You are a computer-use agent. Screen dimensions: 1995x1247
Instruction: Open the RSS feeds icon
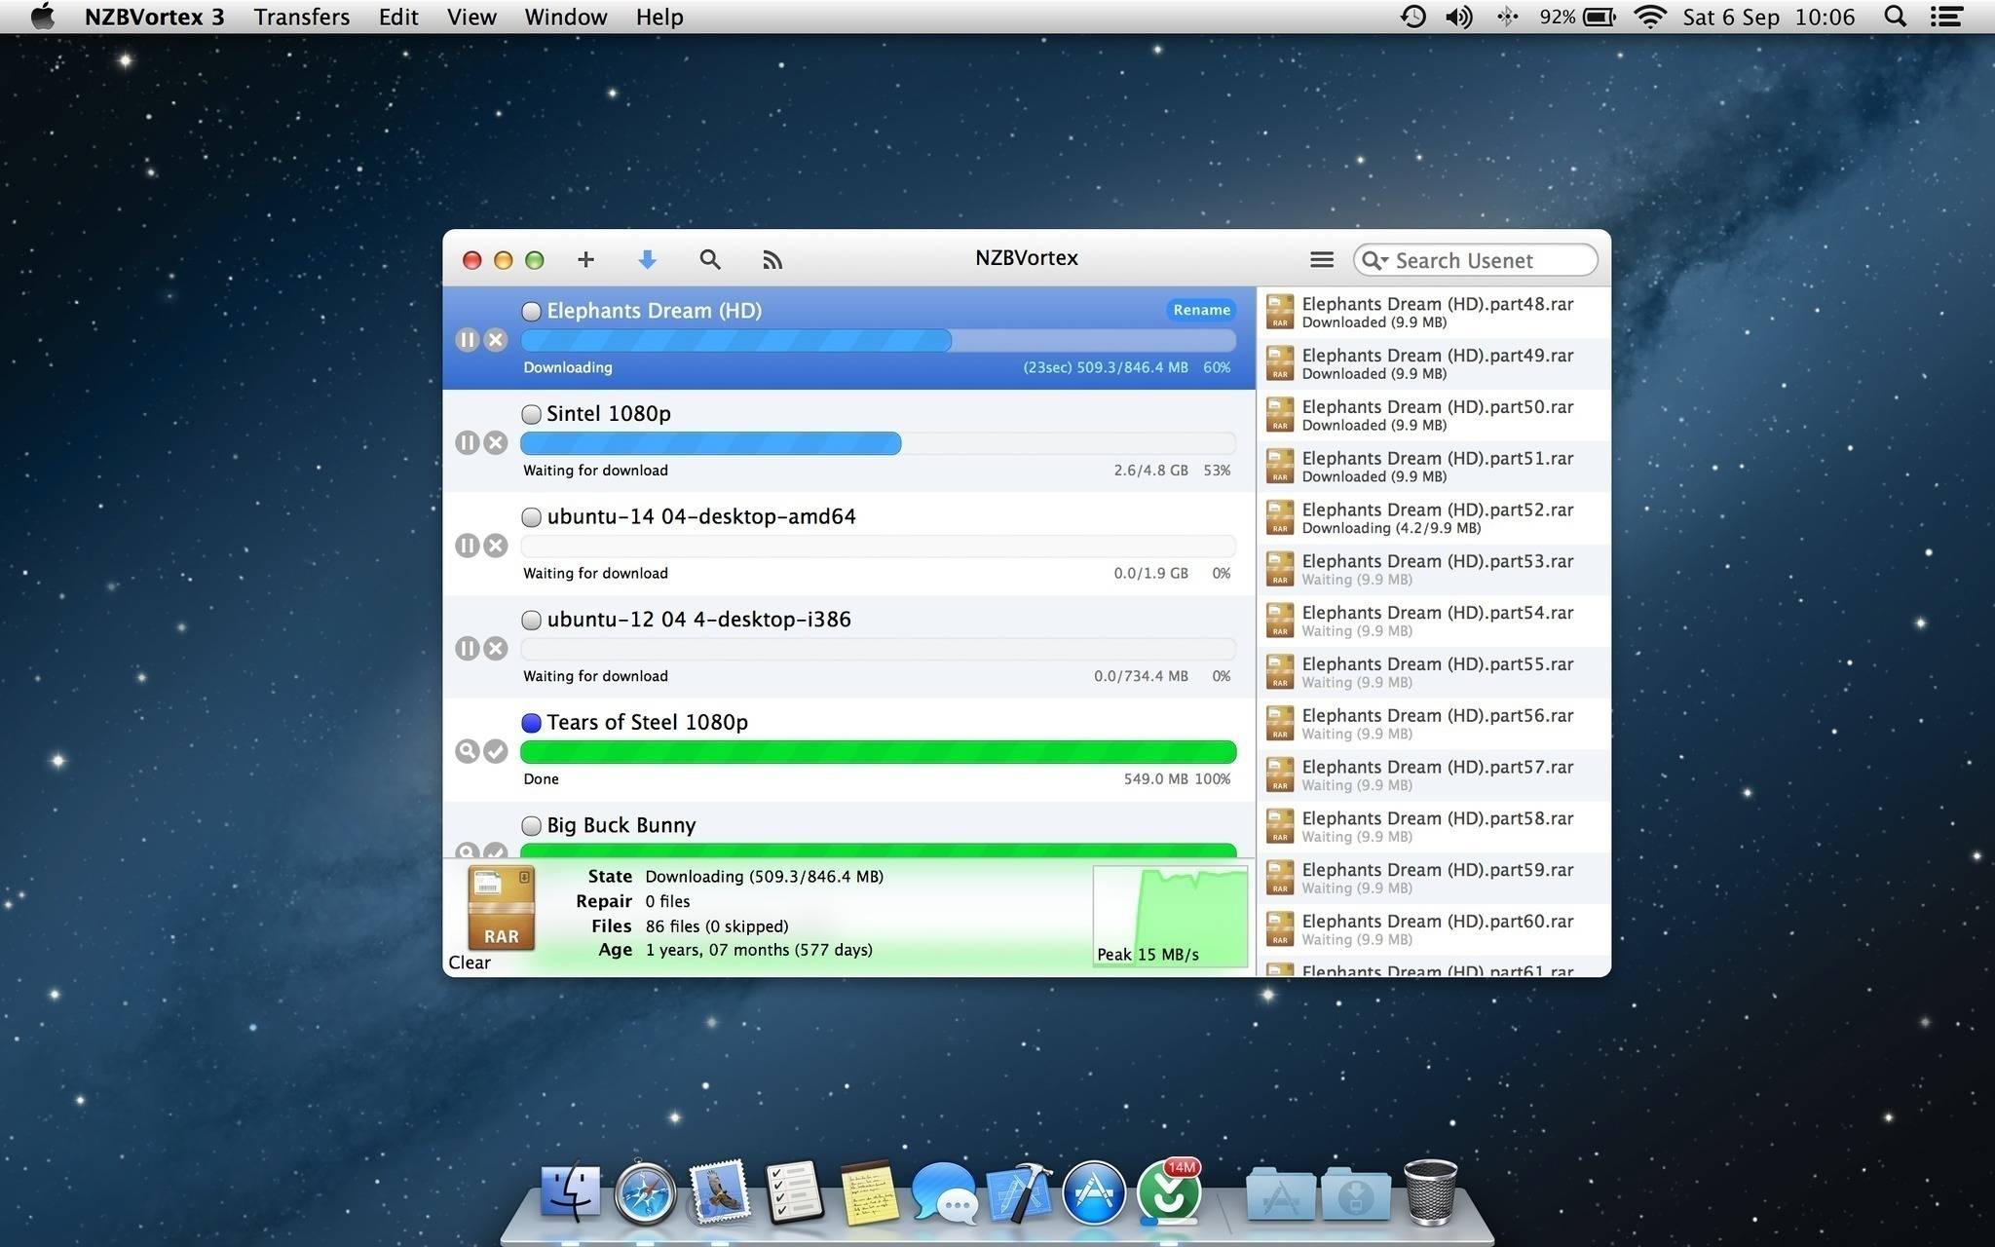coord(772,260)
